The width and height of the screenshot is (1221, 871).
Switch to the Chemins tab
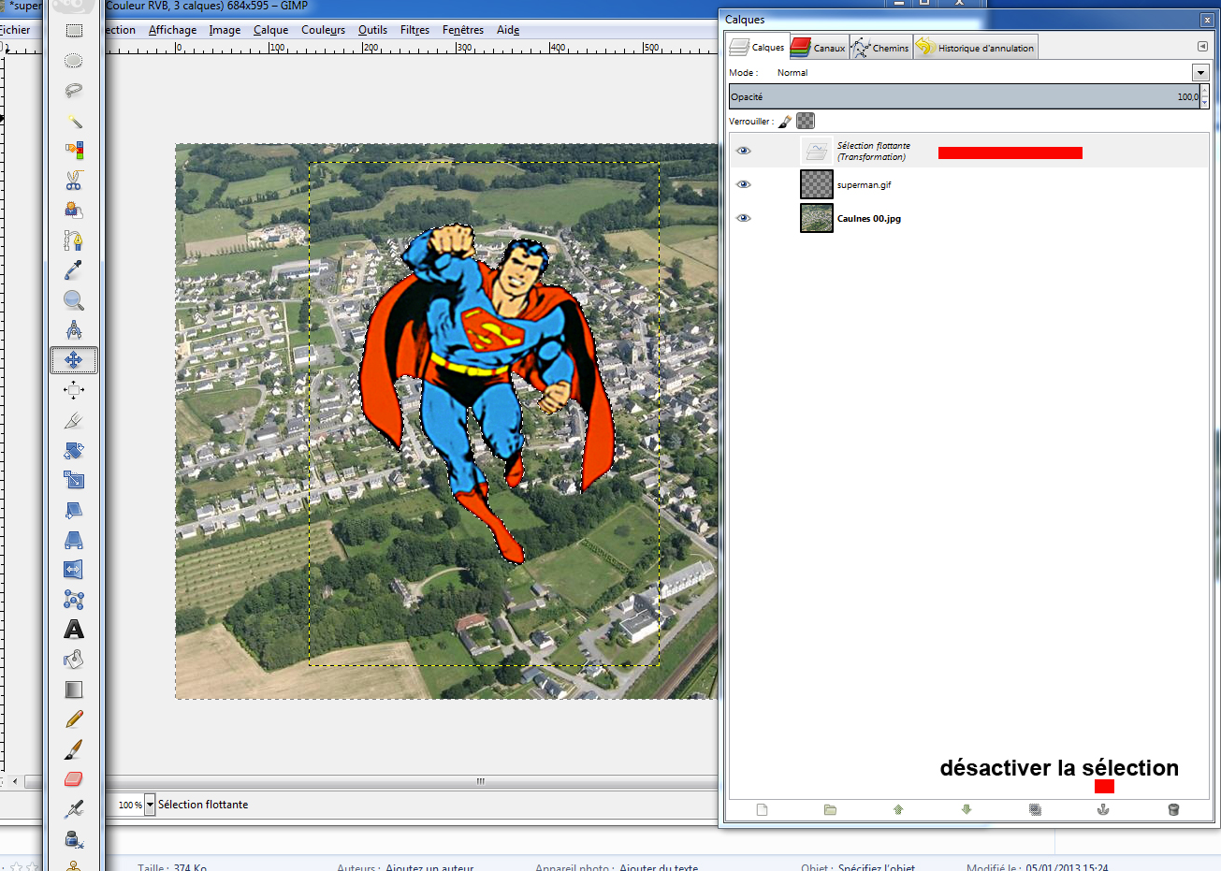click(x=880, y=48)
